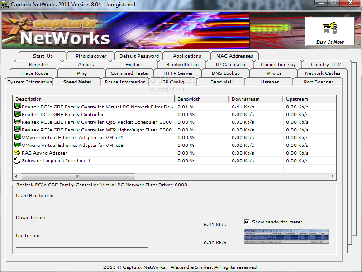
Task: Switch to the Exploits tab
Action: pos(134,64)
